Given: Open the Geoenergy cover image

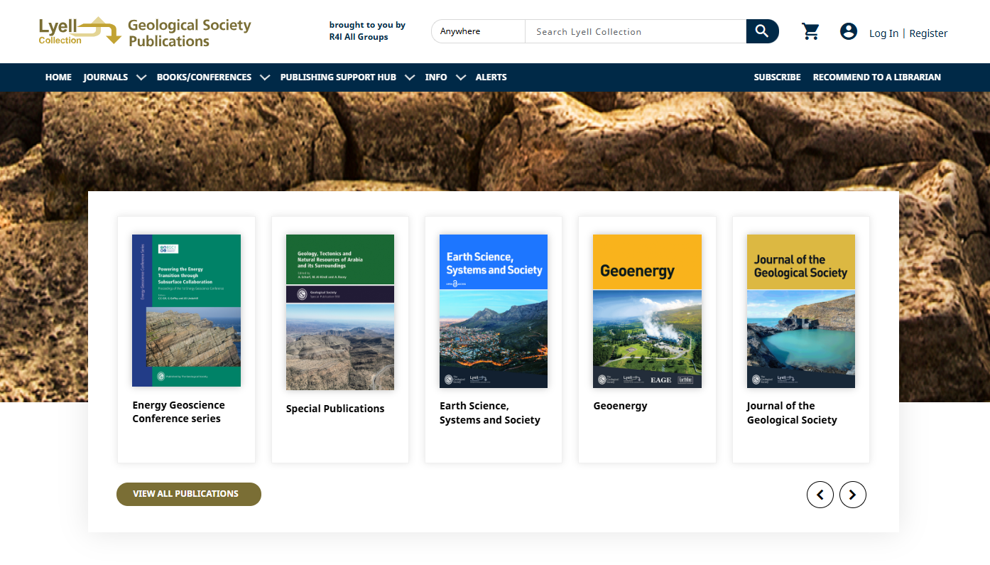Looking at the screenshot, I should [x=647, y=311].
